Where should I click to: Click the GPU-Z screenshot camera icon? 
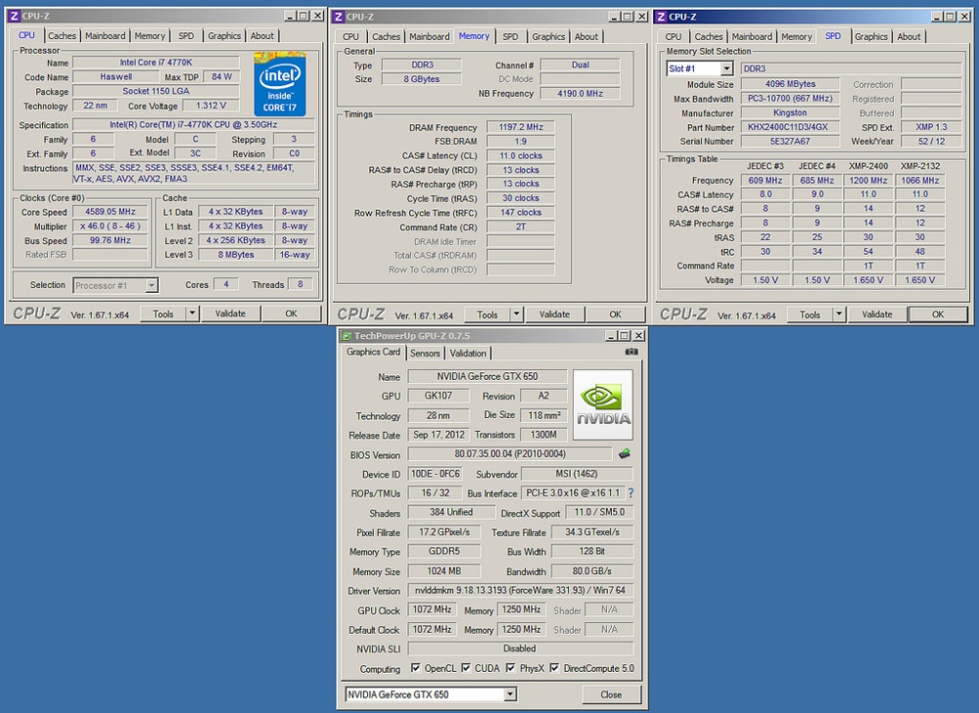coord(631,353)
